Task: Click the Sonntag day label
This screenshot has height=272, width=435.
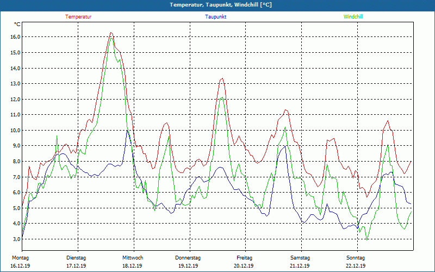Action: click(356, 258)
